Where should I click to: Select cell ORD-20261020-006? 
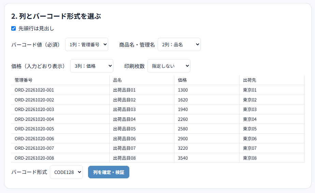60,139
